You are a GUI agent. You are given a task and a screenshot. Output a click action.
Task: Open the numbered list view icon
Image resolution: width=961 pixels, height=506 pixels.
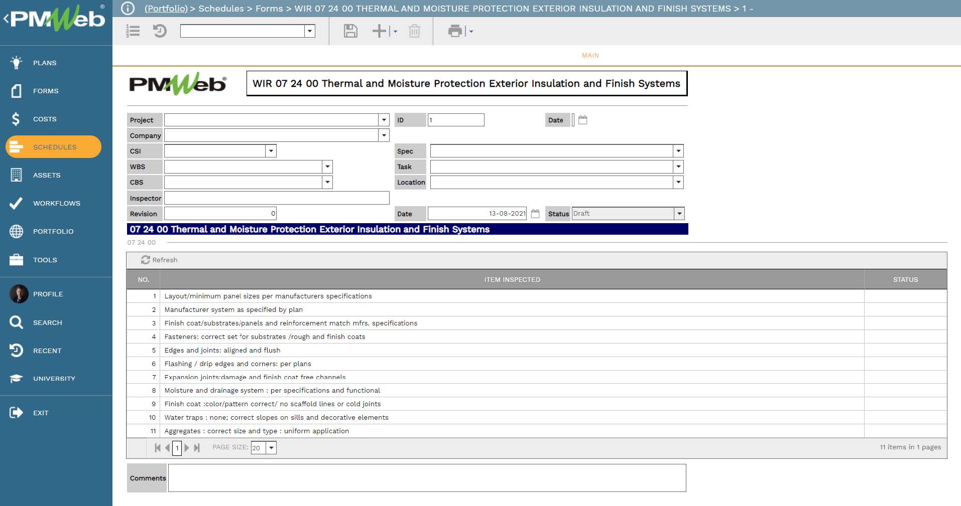point(133,31)
